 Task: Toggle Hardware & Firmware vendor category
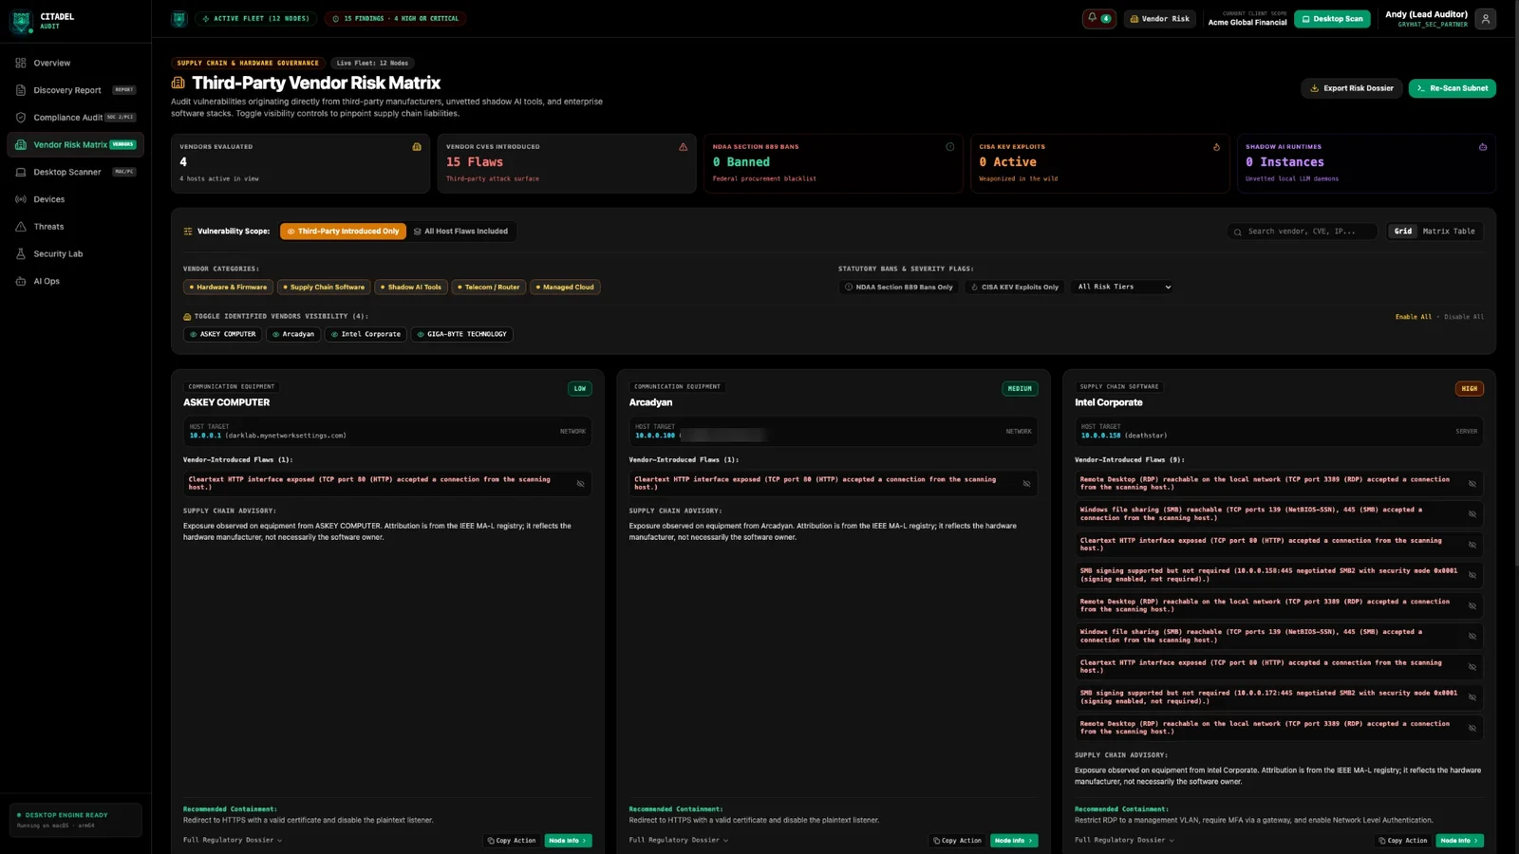coord(228,287)
